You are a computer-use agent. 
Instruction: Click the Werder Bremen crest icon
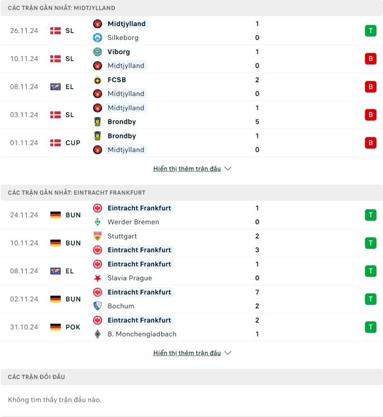click(x=97, y=222)
